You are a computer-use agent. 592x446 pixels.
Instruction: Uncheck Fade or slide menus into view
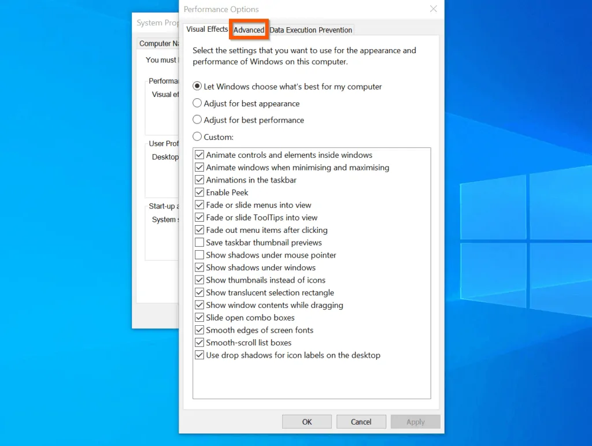click(200, 205)
